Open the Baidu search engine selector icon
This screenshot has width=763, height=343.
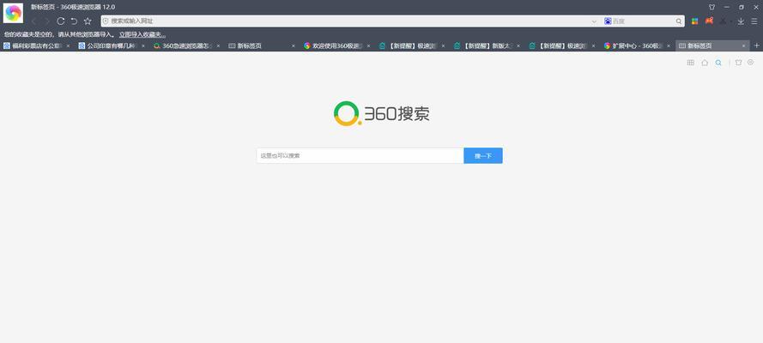(x=608, y=21)
